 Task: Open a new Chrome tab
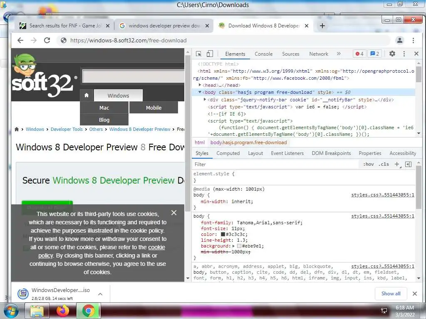(x=322, y=26)
